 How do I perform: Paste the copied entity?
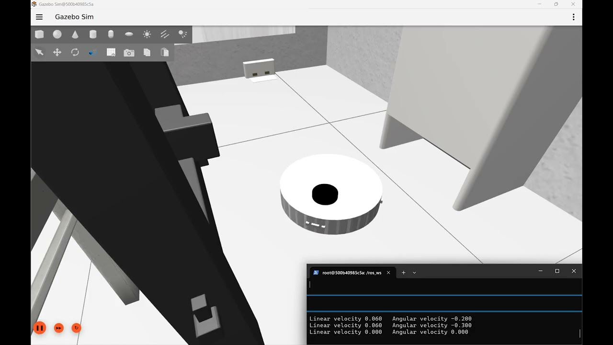[x=165, y=52]
